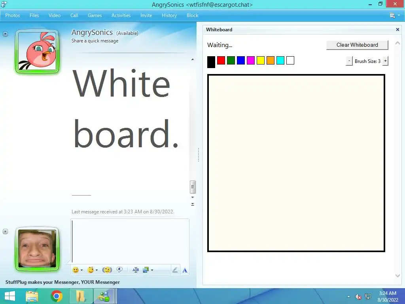The image size is (405, 304).
Task: Switch to text mode letter A icon
Action: [x=185, y=270]
